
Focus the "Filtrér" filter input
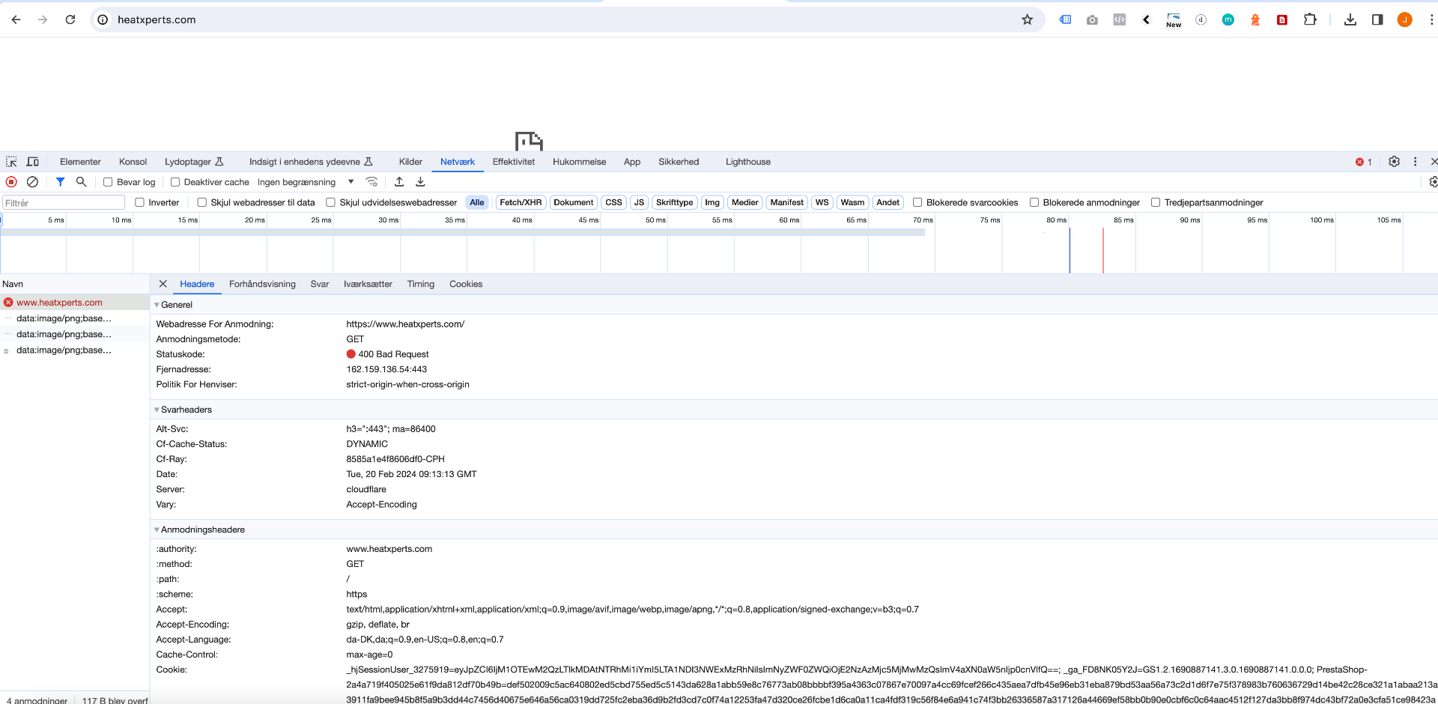coord(64,202)
